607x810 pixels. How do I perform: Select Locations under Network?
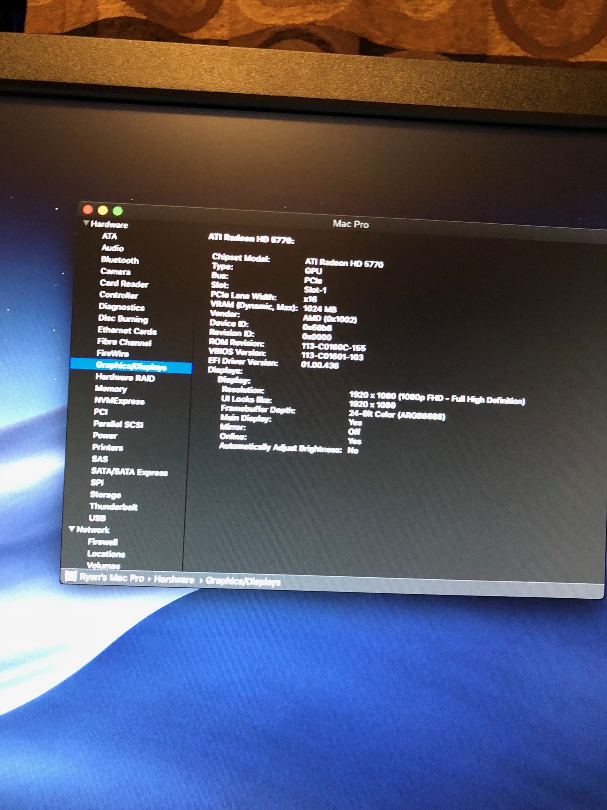coord(106,554)
